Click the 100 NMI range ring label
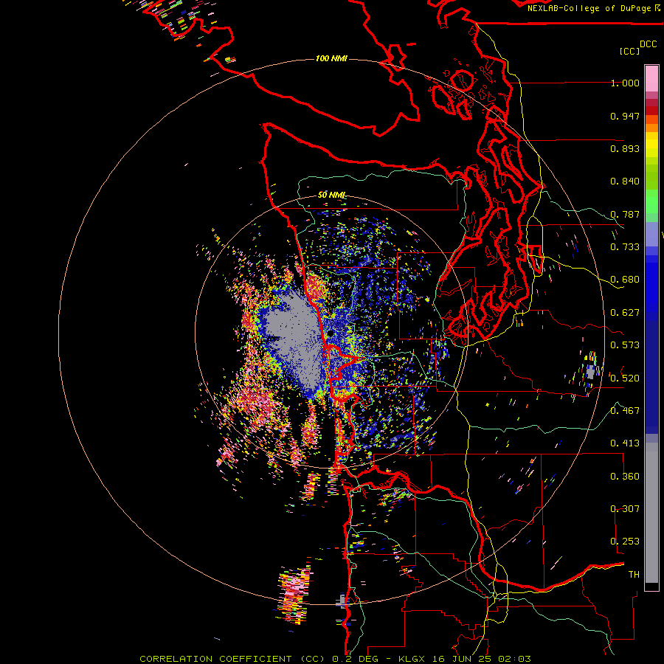664x664 pixels. (x=331, y=58)
